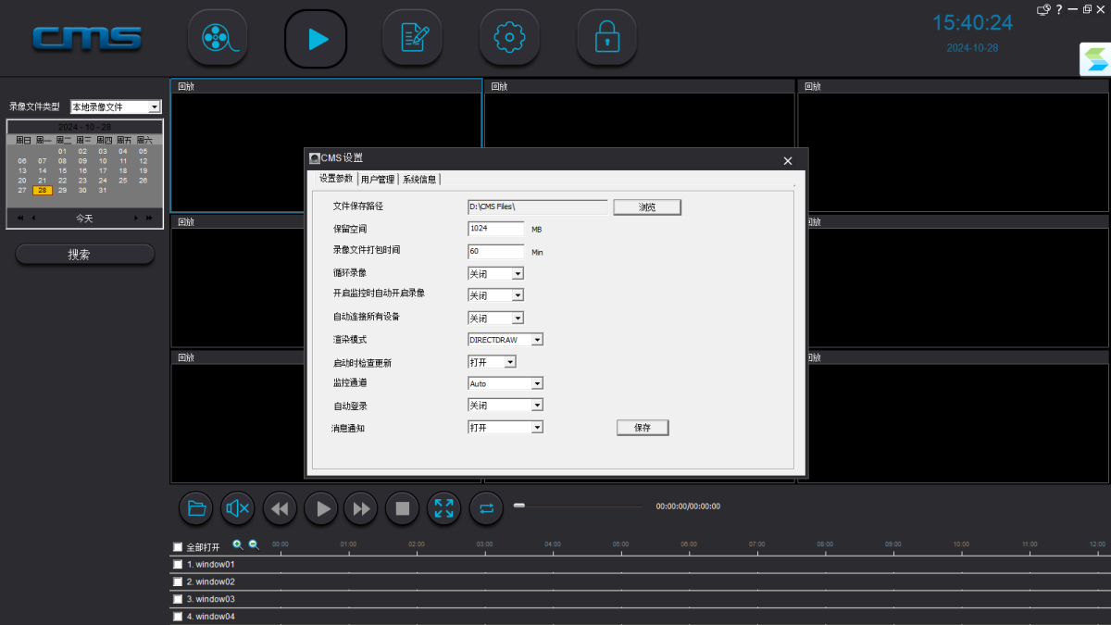The image size is (1111, 625).
Task: Switch to the 用户管理 tab
Action: pyautogui.click(x=378, y=180)
